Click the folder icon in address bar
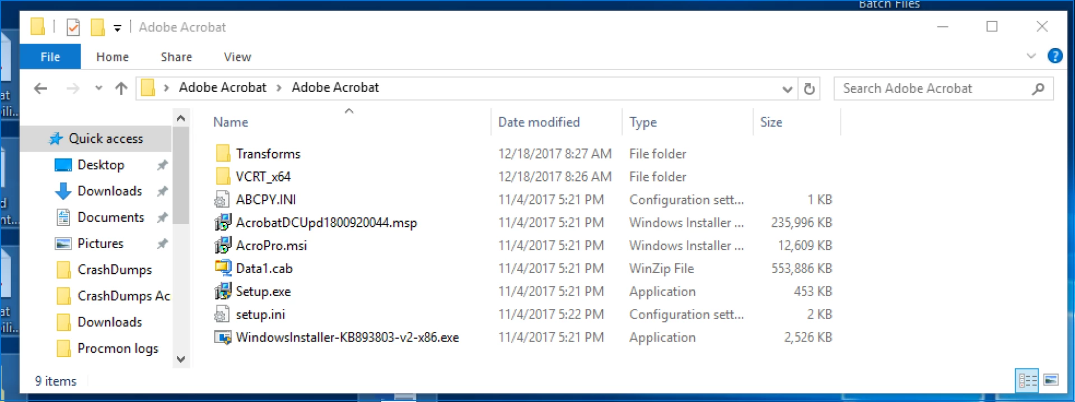Viewport: 1075px width, 402px height. point(148,88)
